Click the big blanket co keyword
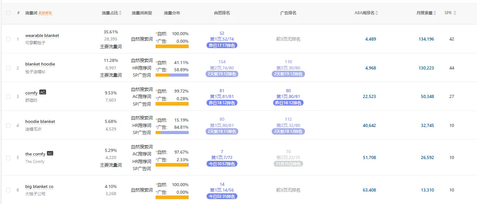The height and width of the screenshot is (204, 477). tap(39, 187)
